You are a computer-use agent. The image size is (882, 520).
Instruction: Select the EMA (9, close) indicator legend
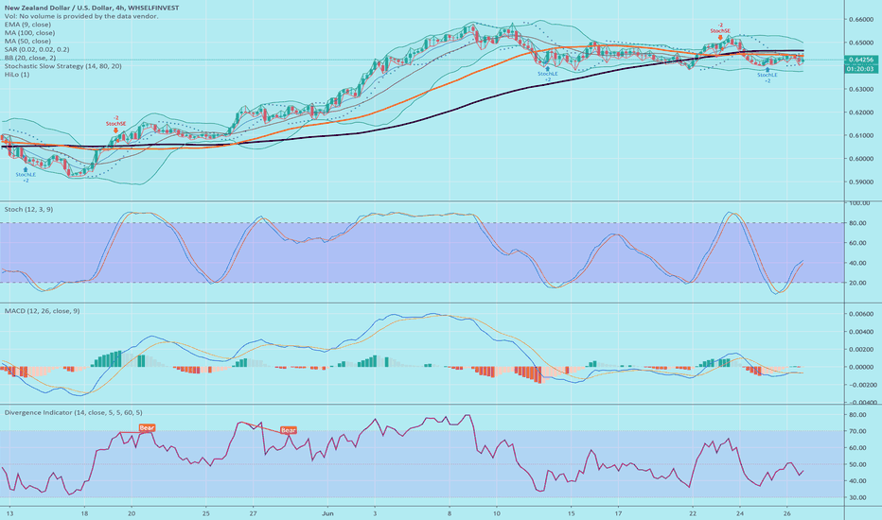(x=27, y=25)
